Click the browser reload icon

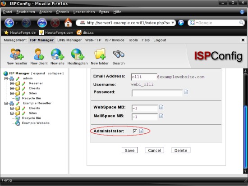click(42, 23)
